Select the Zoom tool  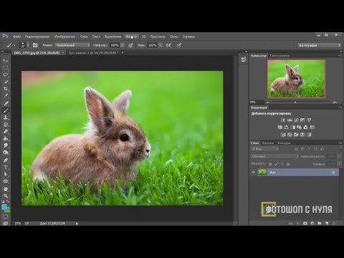pyautogui.click(x=6, y=196)
